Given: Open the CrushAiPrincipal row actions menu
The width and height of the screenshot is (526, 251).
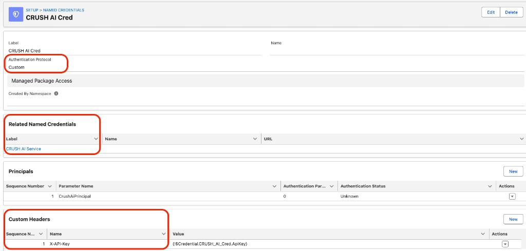Looking at the screenshot, I should pyautogui.click(x=512, y=197).
